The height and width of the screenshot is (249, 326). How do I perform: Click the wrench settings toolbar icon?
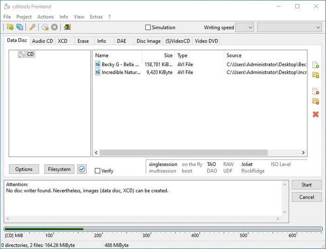pyautogui.click(x=32, y=28)
